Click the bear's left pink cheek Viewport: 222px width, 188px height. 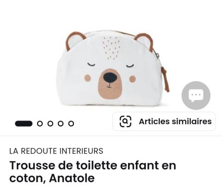pos(88,78)
